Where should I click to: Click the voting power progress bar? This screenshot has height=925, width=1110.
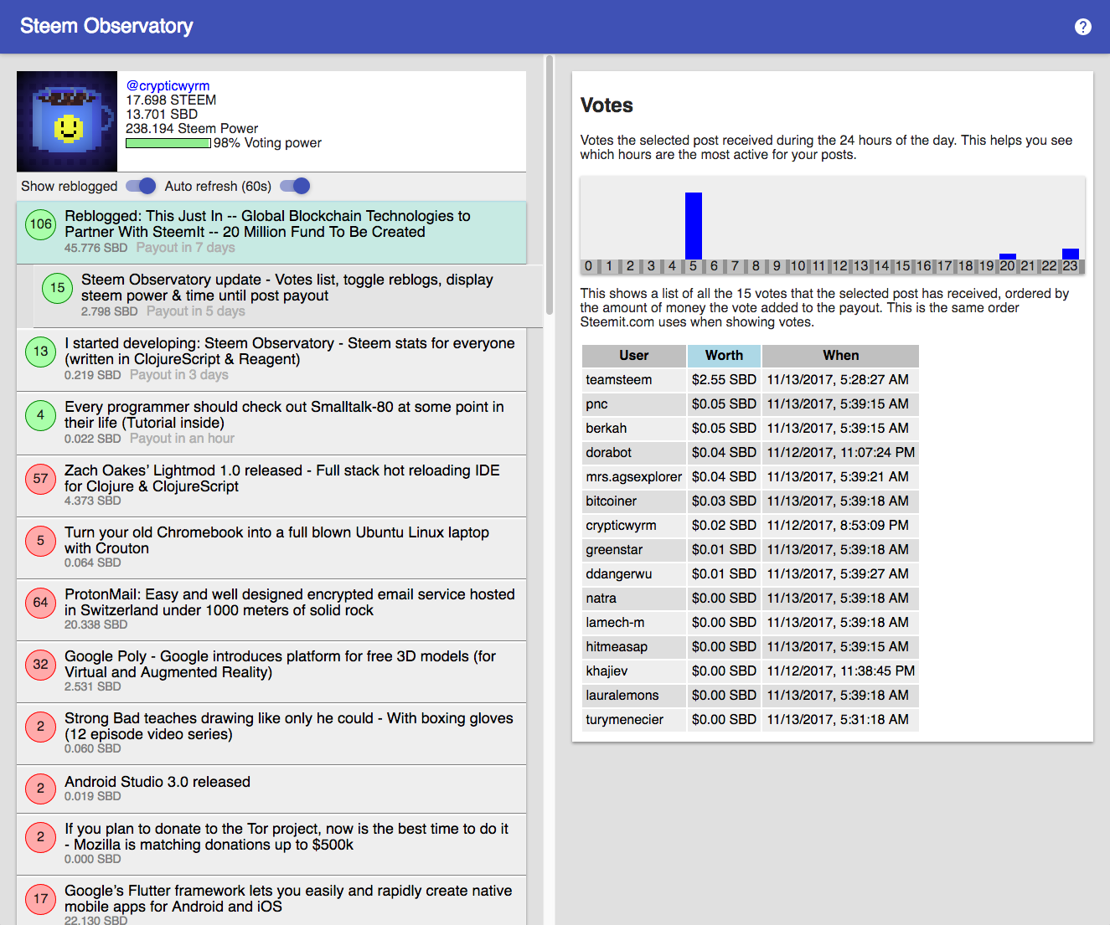click(x=168, y=143)
